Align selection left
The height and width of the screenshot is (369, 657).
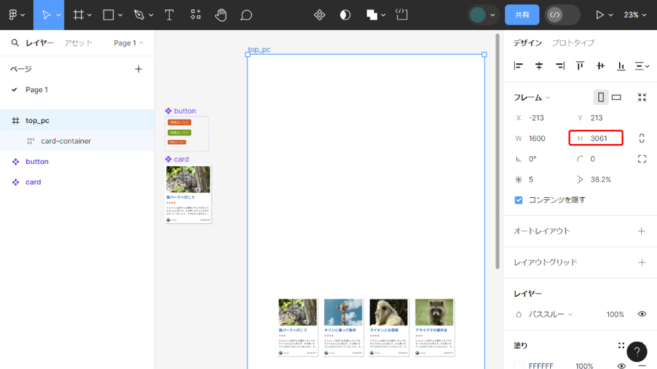pyautogui.click(x=518, y=66)
